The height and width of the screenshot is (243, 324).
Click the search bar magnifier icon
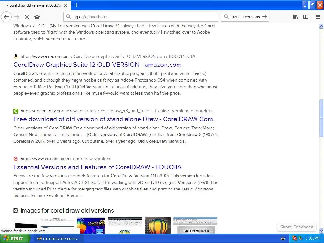coord(227,17)
